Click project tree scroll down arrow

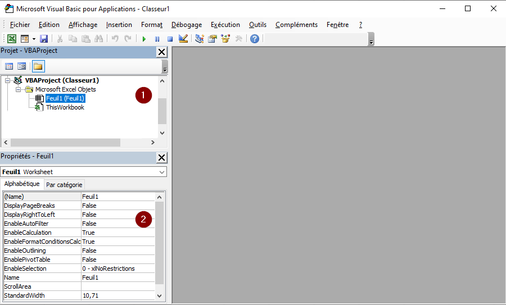coord(162,133)
